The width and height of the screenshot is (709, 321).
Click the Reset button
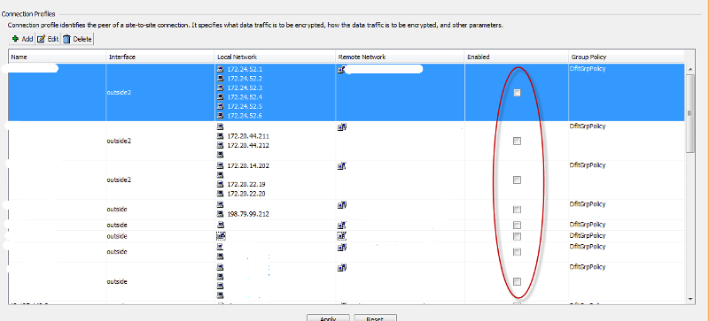[x=375, y=317]
